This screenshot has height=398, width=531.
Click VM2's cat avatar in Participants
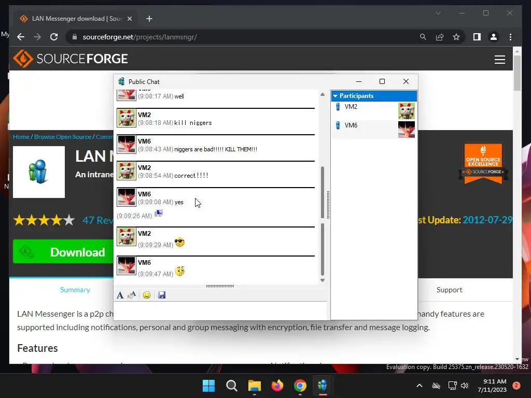(407, 111)
